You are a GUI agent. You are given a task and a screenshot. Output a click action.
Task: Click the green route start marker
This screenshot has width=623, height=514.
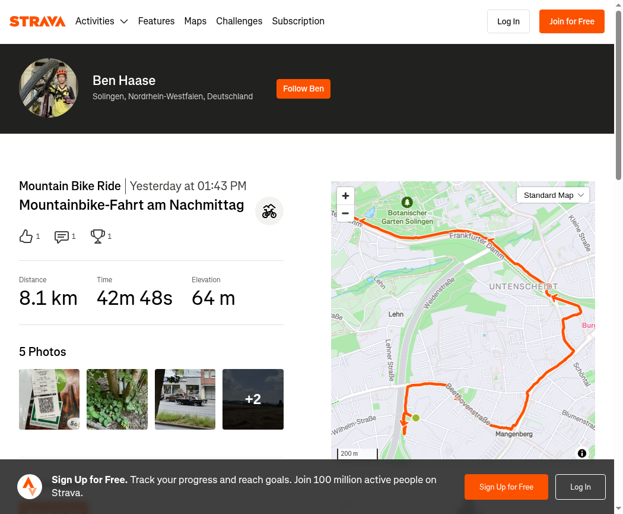point(416,418)
